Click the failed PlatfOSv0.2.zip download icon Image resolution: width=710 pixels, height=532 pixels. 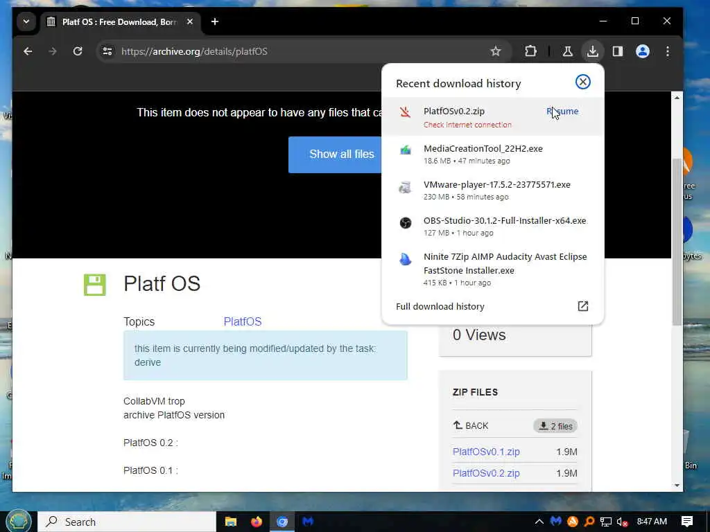pos(405,112)
